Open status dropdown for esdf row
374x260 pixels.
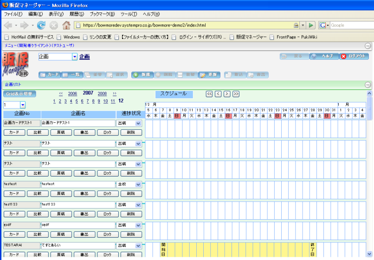[138, 225]
